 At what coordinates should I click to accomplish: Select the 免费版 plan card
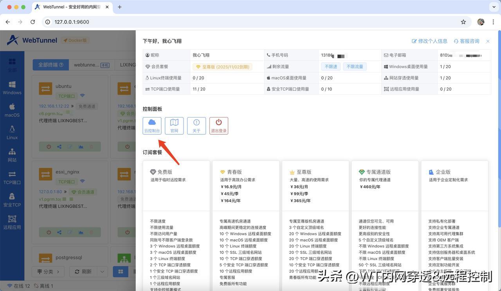click(176, 225)
